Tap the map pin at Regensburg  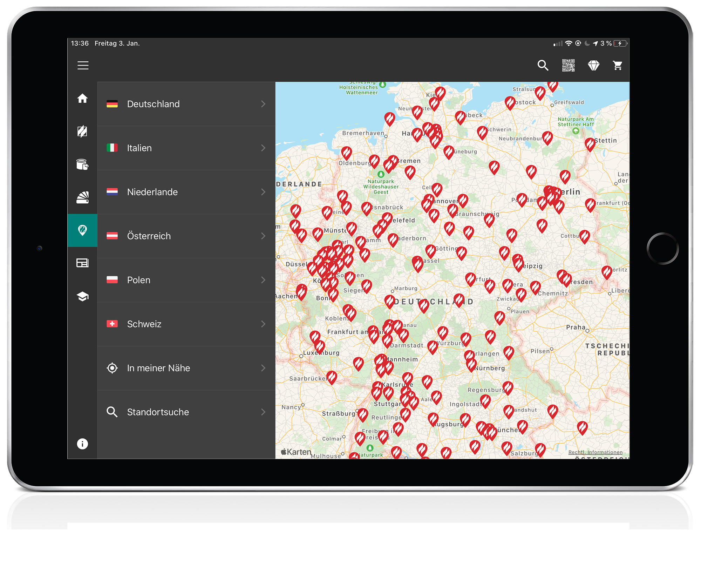[x=508, y=388]
